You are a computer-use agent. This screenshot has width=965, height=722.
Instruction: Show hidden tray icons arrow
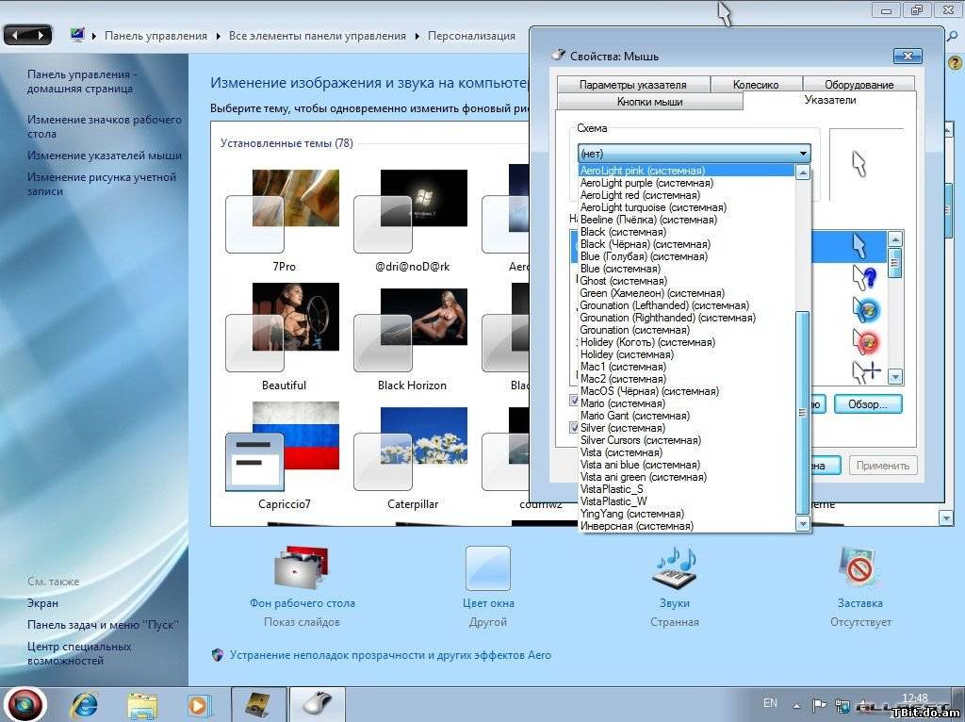(796, 706)
